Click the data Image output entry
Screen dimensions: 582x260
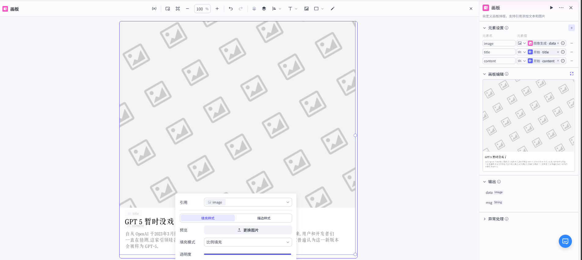pos(494,193)
